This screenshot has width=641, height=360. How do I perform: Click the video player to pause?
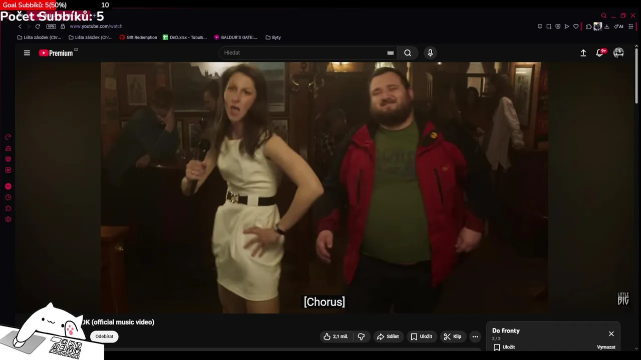click(324, 187)
